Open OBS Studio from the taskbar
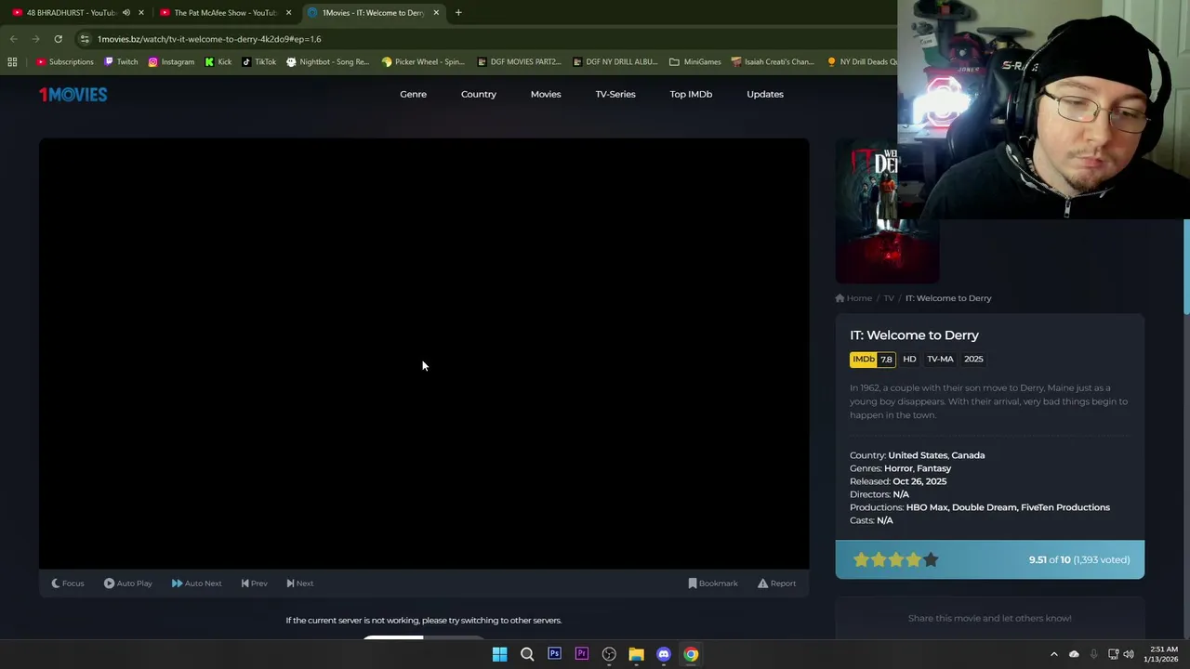This screenshot has height=669, width=1190. click(x=609, y=654)
